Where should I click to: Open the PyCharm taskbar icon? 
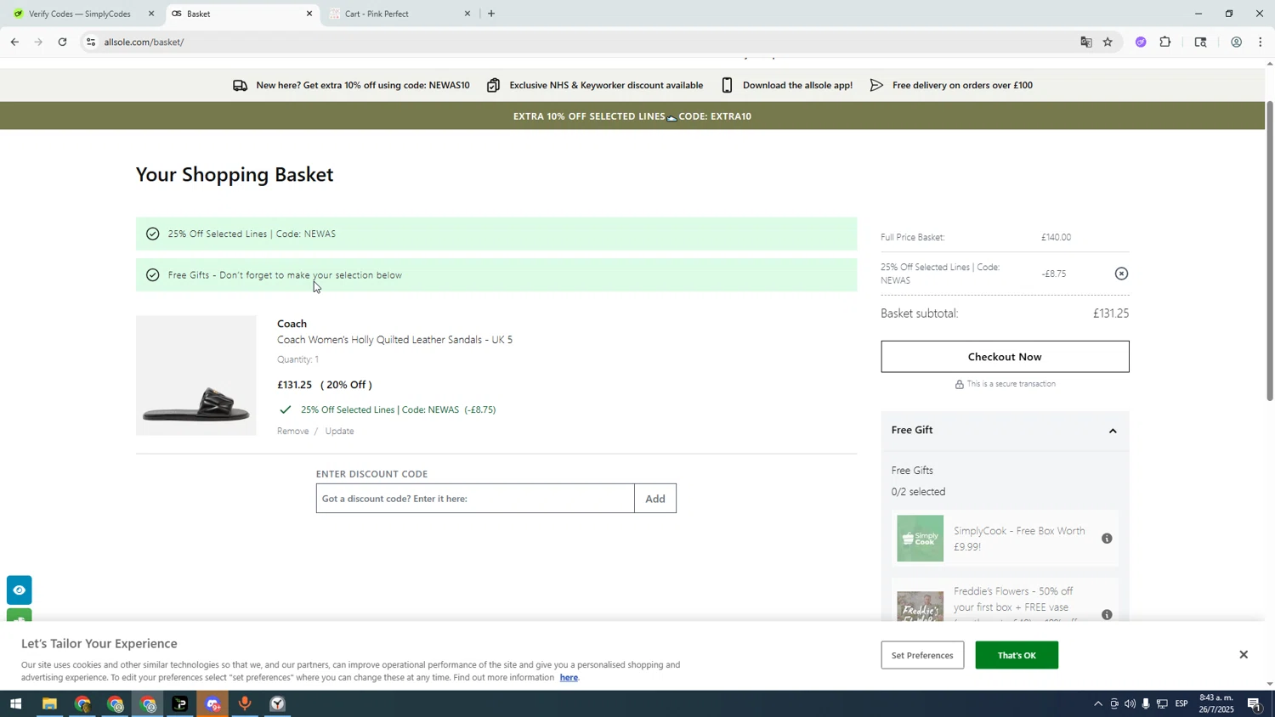coord(180,704)
